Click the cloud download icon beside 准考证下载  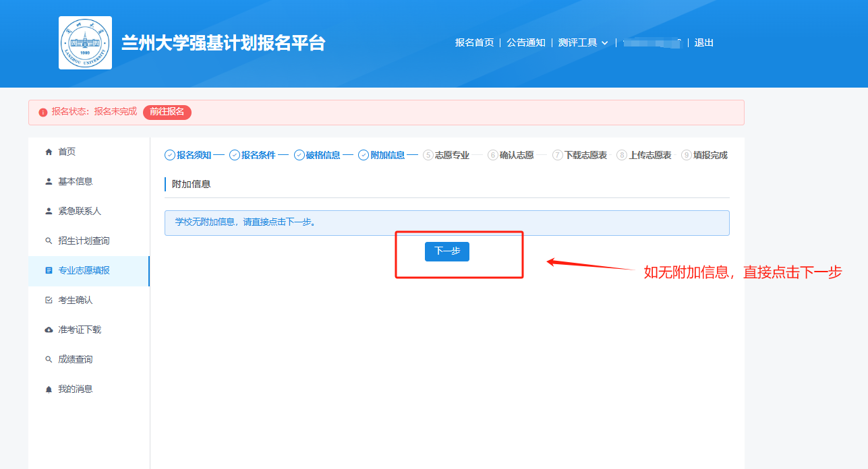click(x=49, y=330)
